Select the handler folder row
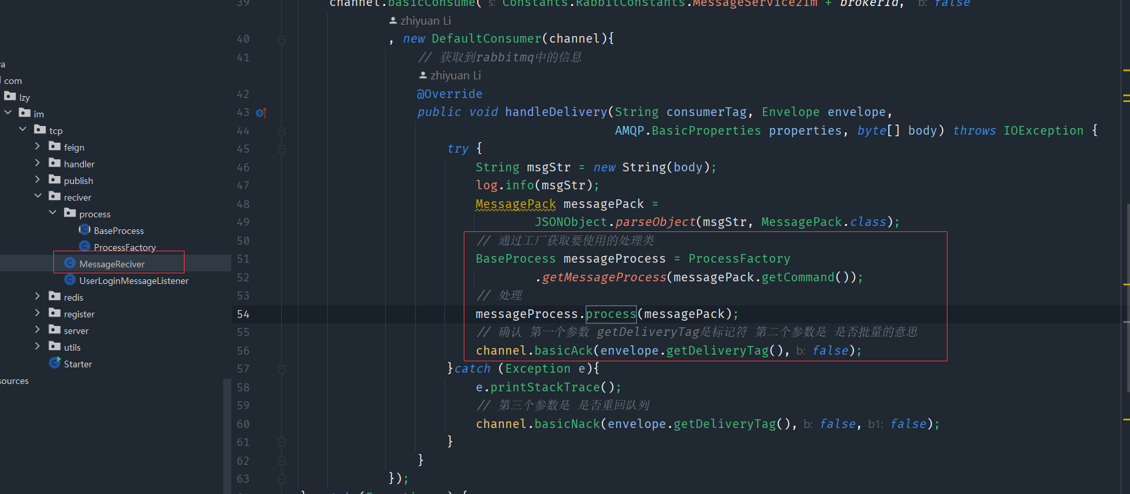1130x494 pixels. (x=115, y=163)
